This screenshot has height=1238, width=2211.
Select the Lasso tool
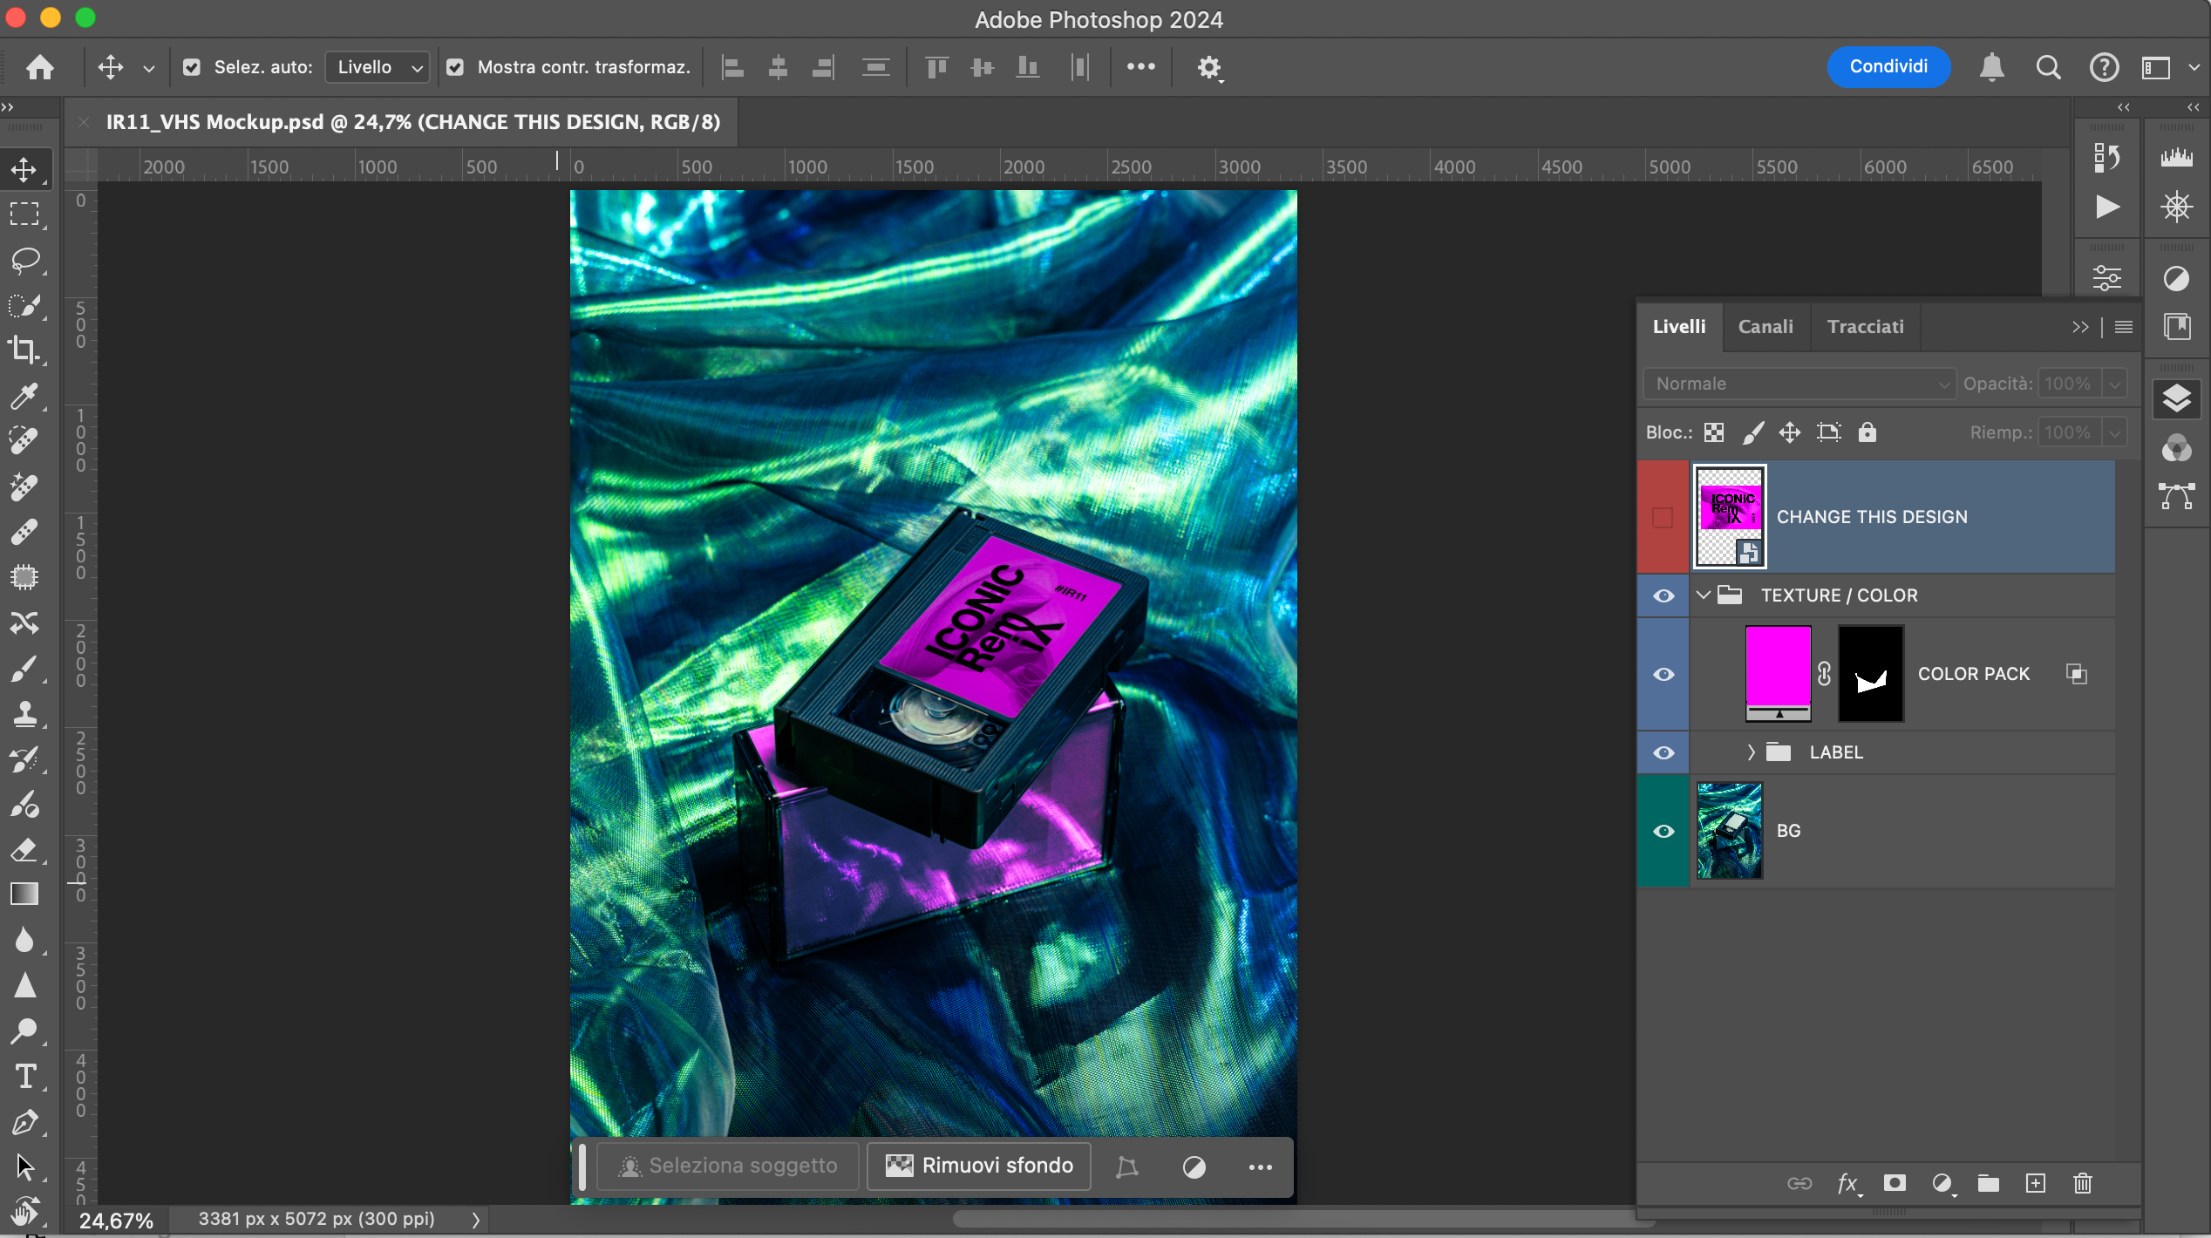pos(24,260)
